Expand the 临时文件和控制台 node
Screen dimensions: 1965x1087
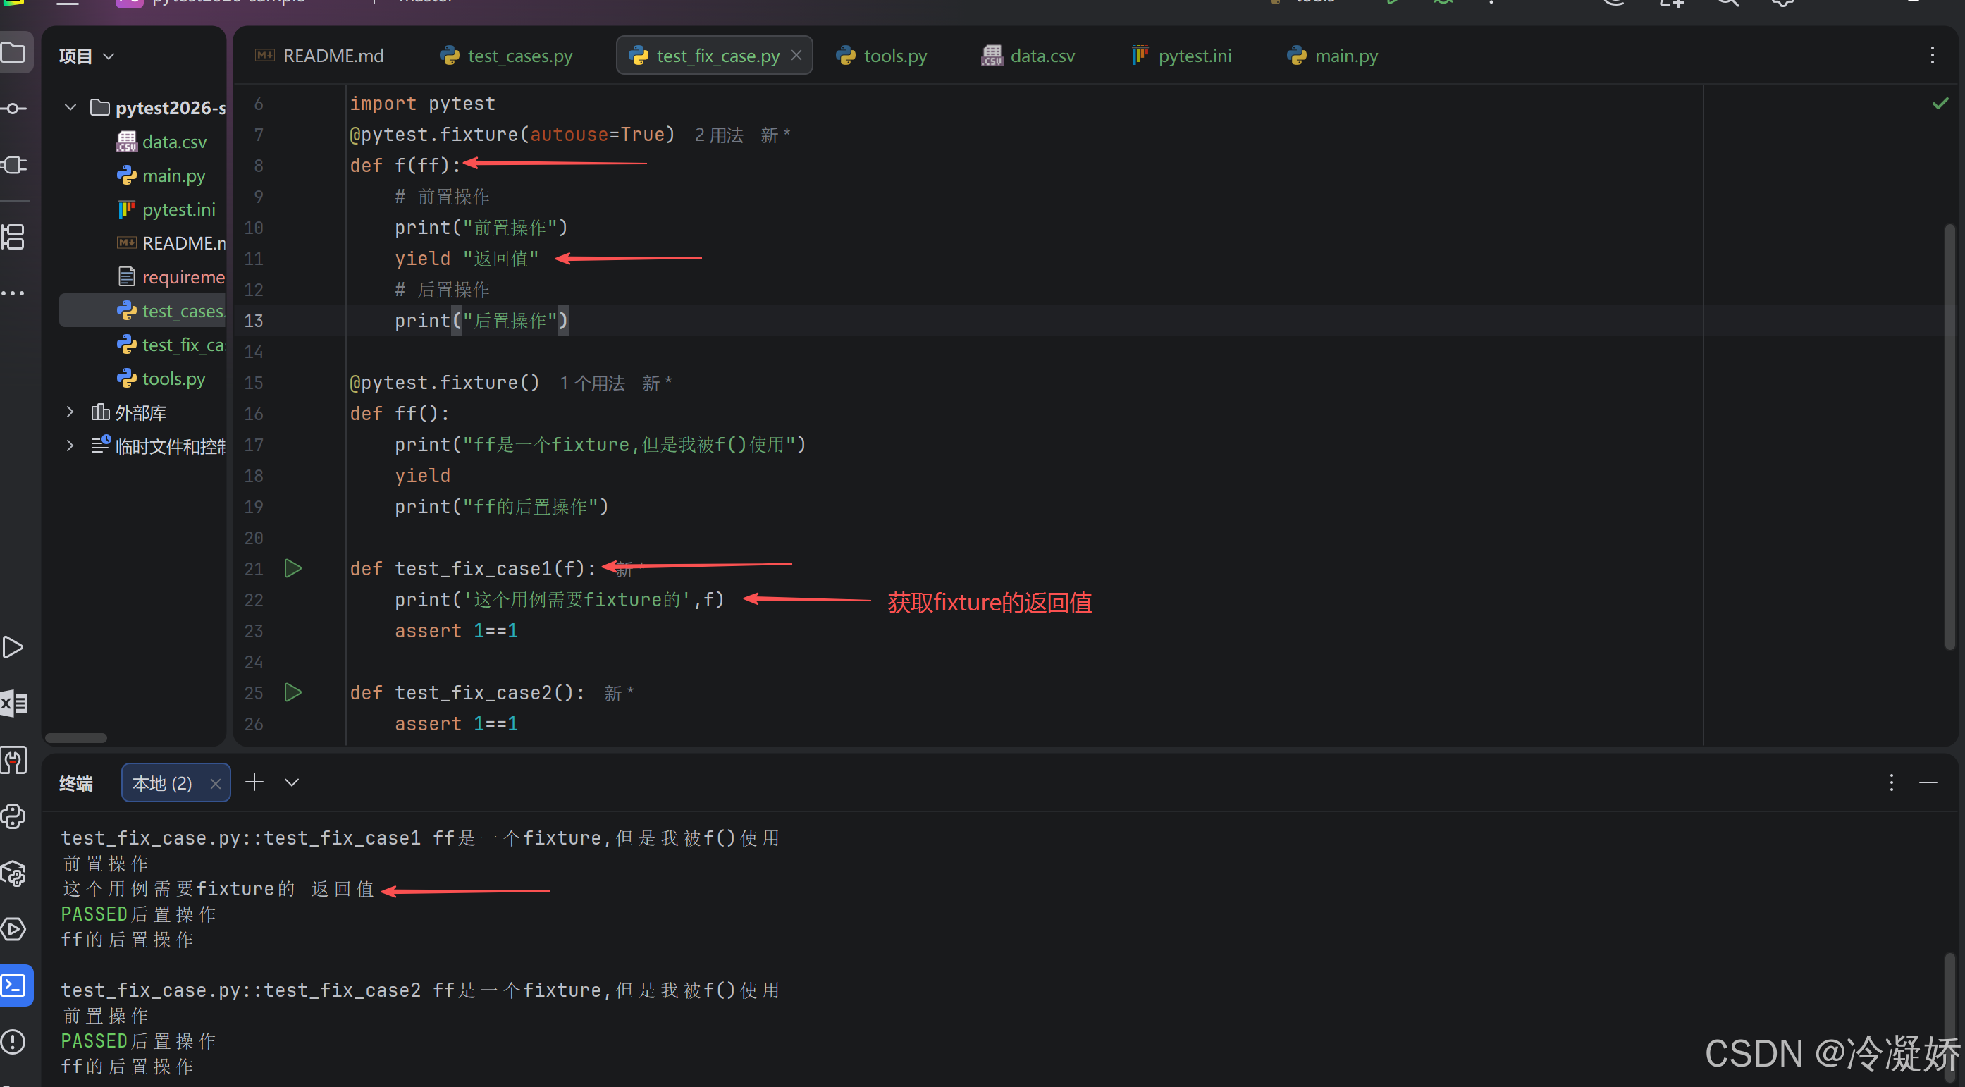[70, 446]
